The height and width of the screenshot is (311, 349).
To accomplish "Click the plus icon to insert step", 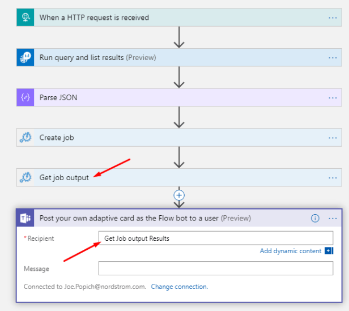I will 180,195.
